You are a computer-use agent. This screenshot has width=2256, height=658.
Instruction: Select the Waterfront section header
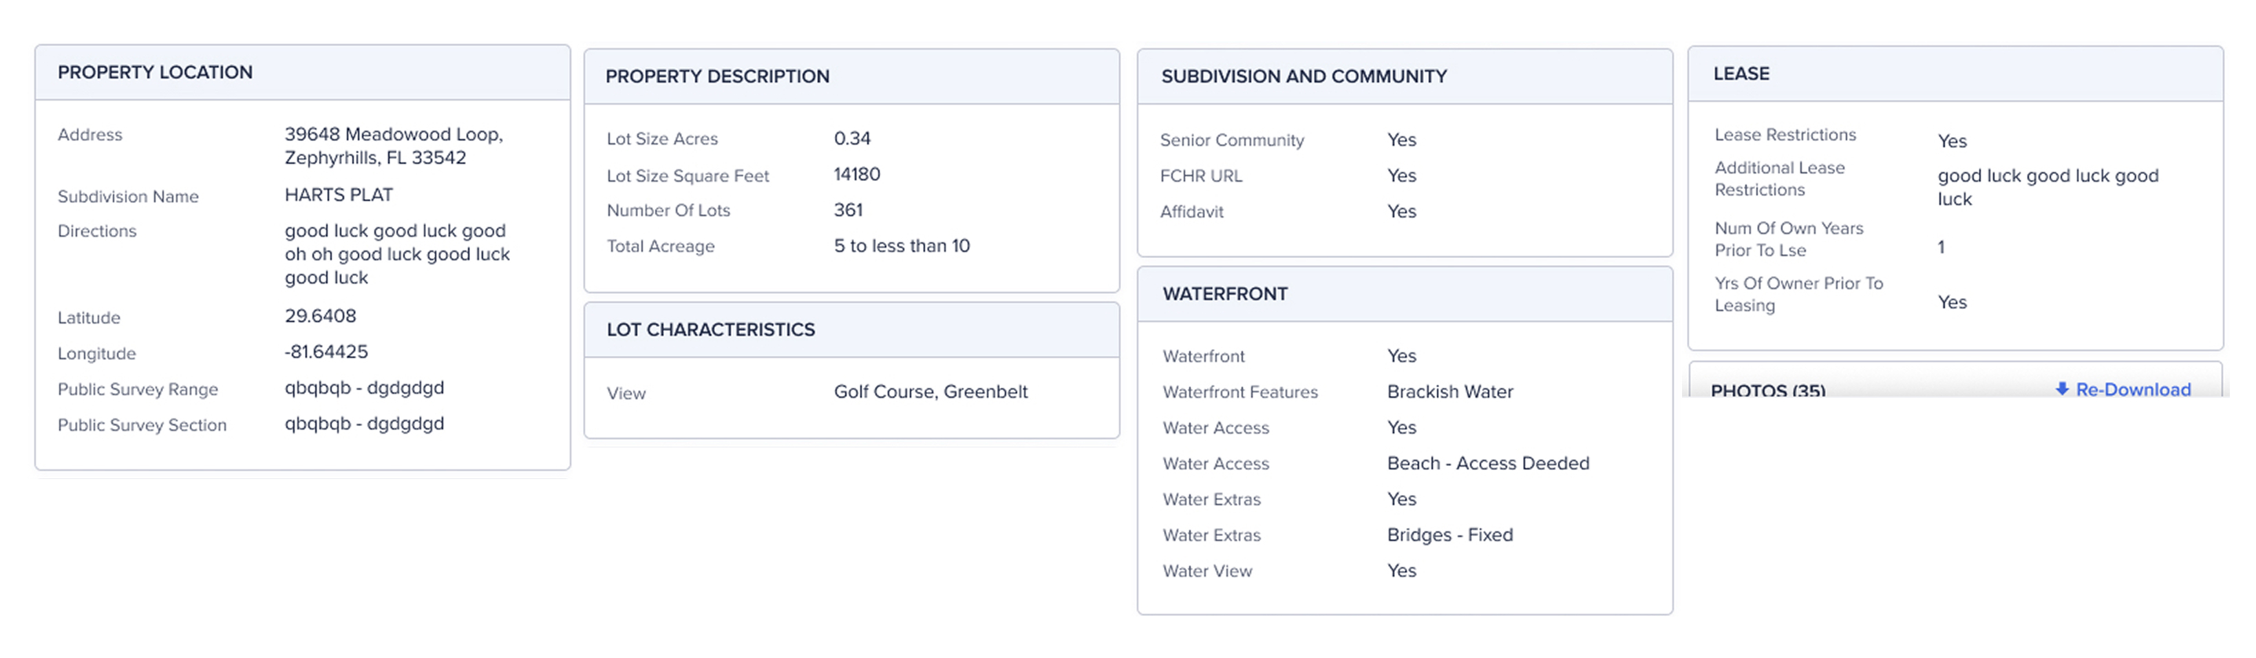pos(1405,295)
